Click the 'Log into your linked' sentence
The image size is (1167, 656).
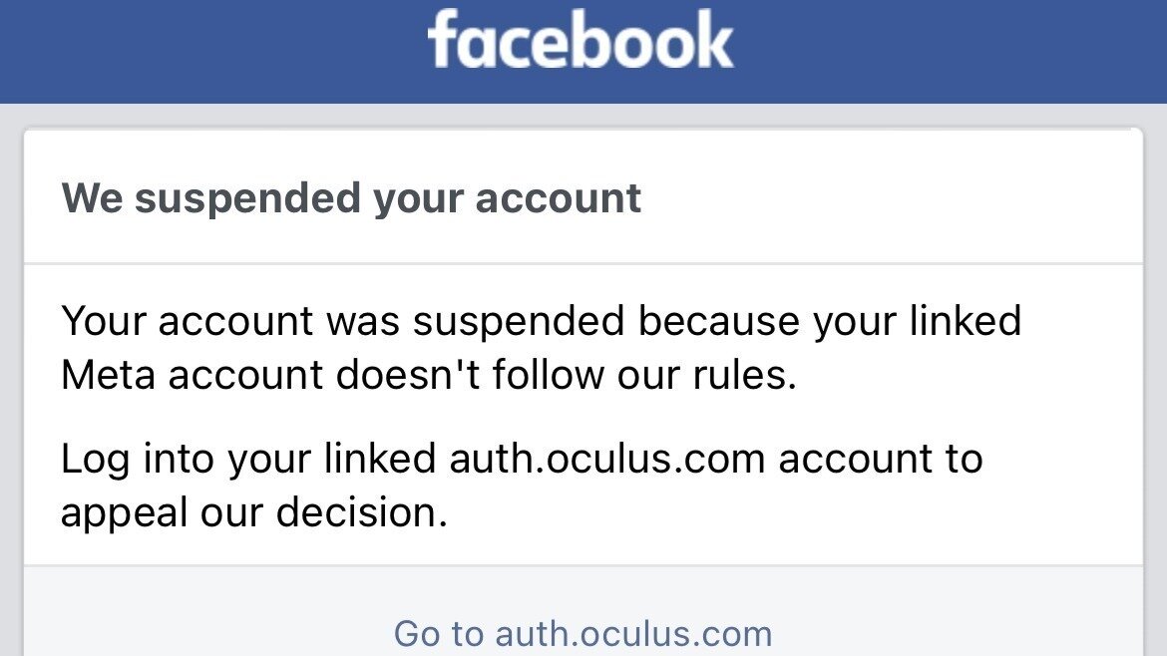point(249,458)
